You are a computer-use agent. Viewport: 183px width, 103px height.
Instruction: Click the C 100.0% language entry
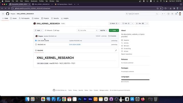click(x=125, y=82)
